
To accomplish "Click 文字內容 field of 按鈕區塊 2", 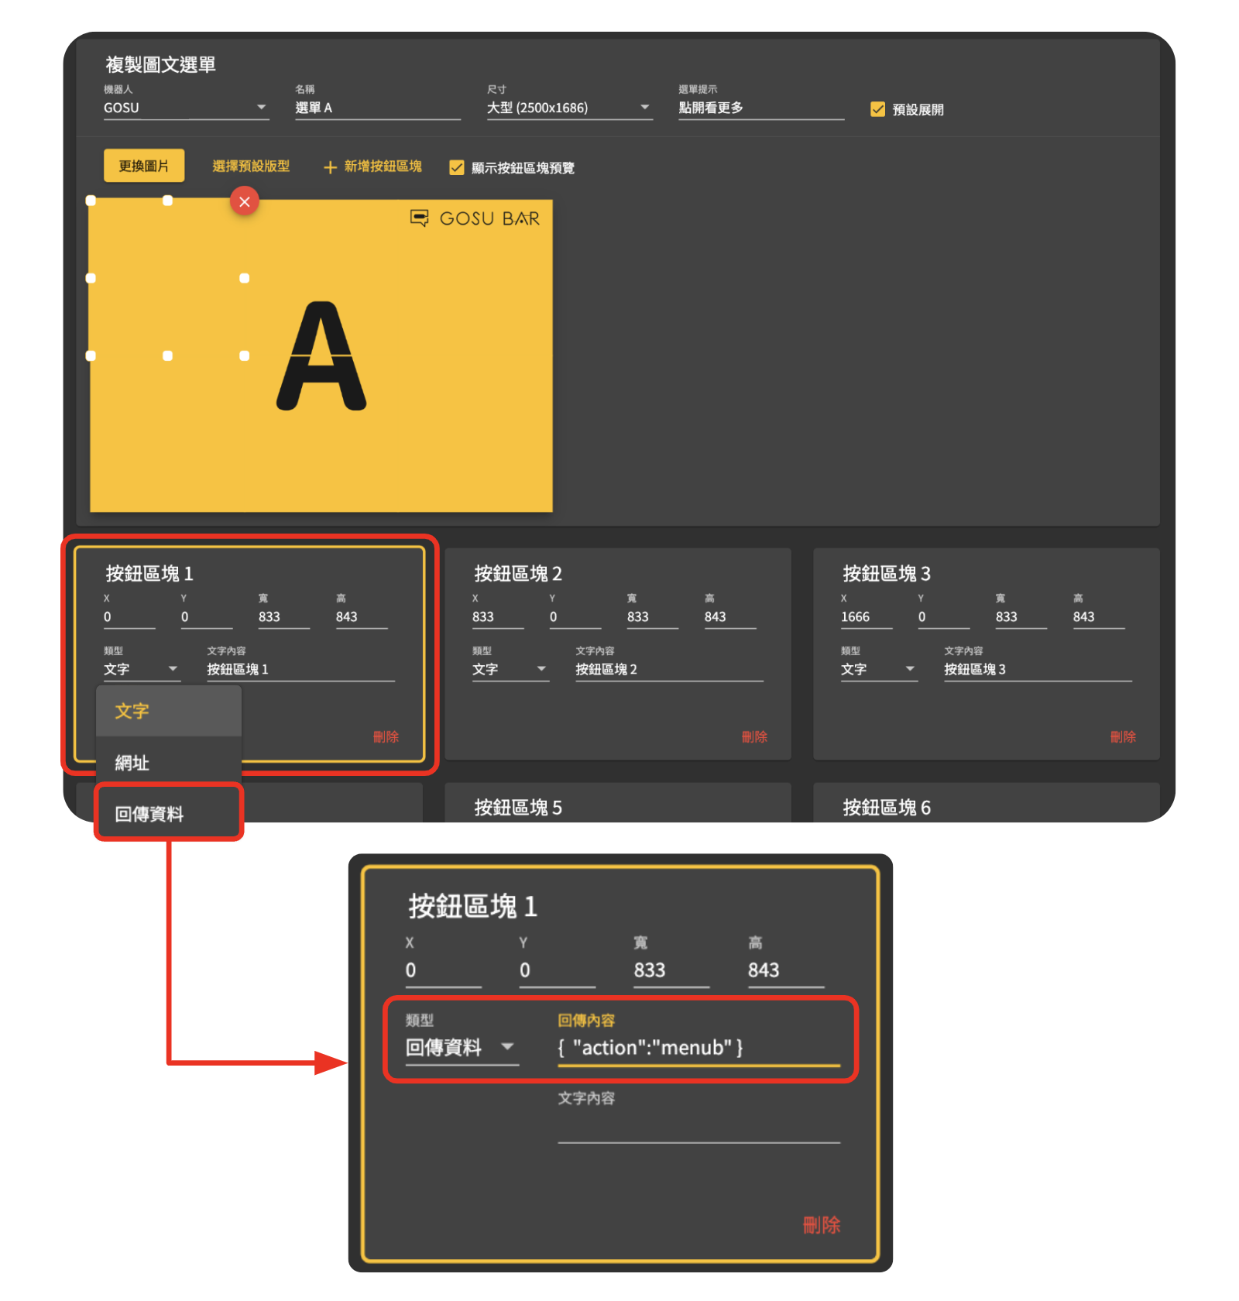I will (669, 669).
